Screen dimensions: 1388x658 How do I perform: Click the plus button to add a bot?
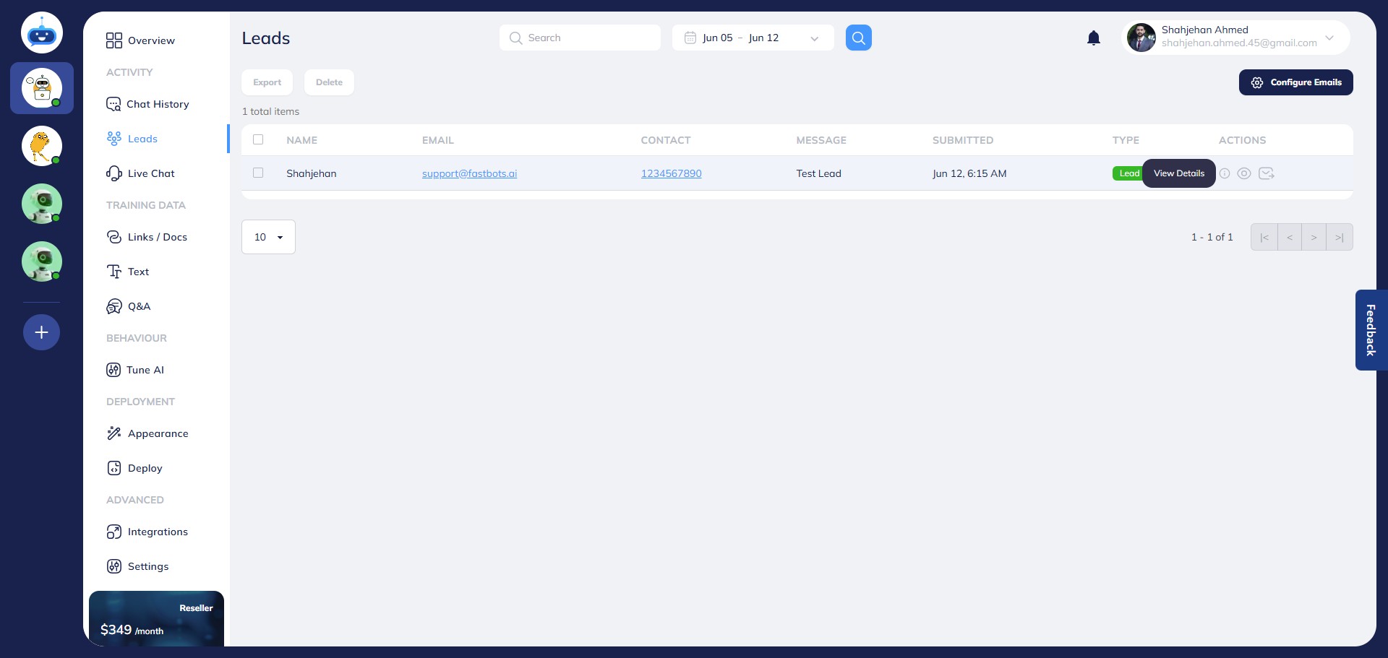(x=41, y=332)
